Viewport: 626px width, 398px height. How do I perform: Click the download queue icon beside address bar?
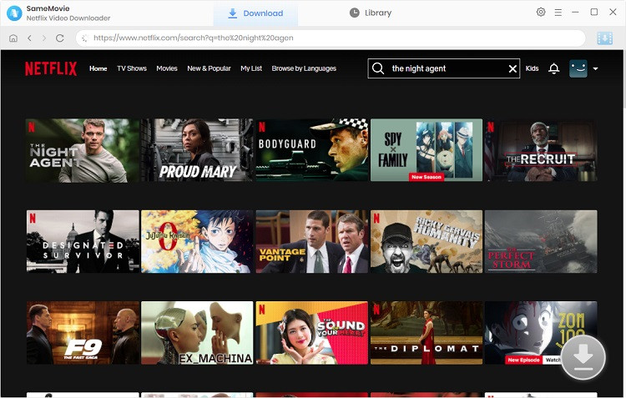click(x=604, y=38)
